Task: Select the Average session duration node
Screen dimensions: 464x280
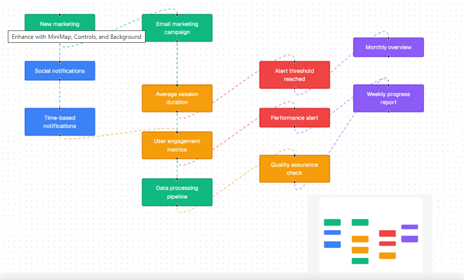Action: click(177, 98)
